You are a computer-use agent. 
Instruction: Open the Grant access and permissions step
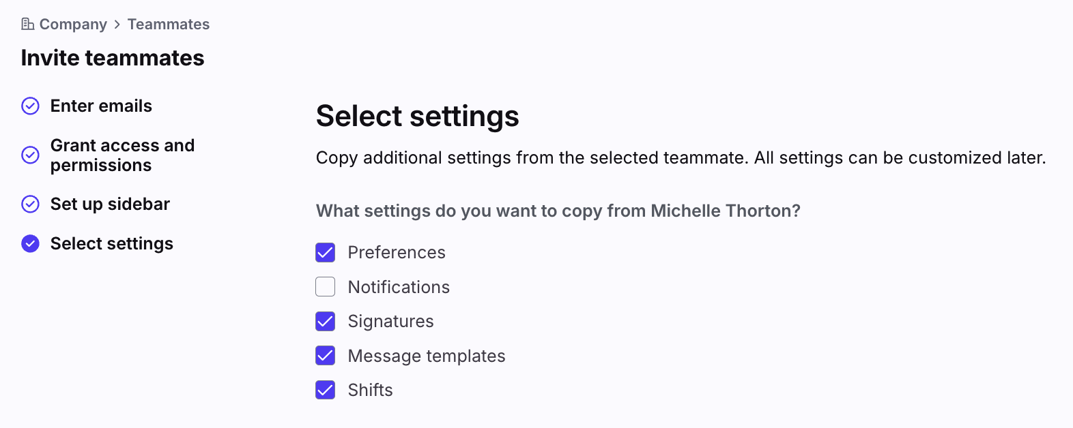pos(122,155)
